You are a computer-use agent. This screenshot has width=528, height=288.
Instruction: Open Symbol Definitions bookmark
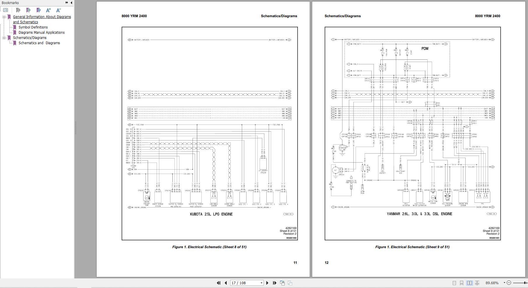point(33,27)
